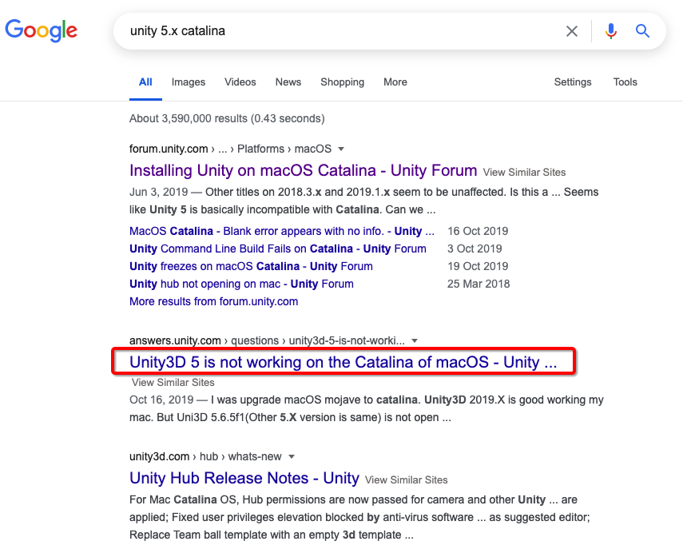
Task: Open the Installing Unity on macOS Catalina result
Action: click(x=302, y=171)
